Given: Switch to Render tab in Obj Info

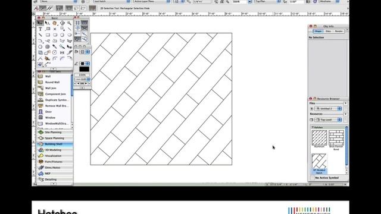Looking at the screenshot, I should click(339, 32).
